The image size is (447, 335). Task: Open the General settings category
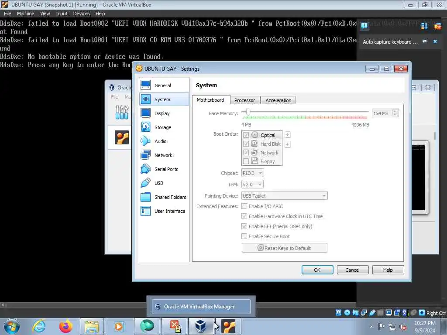164,85
